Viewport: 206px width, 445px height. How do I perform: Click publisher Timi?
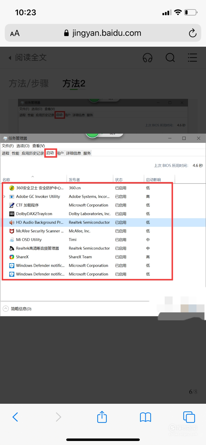click(73, 240)
